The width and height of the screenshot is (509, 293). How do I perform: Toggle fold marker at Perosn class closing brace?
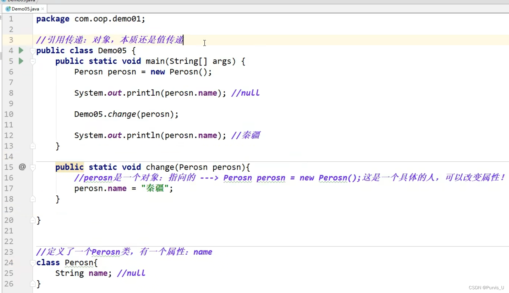(33, 284)
